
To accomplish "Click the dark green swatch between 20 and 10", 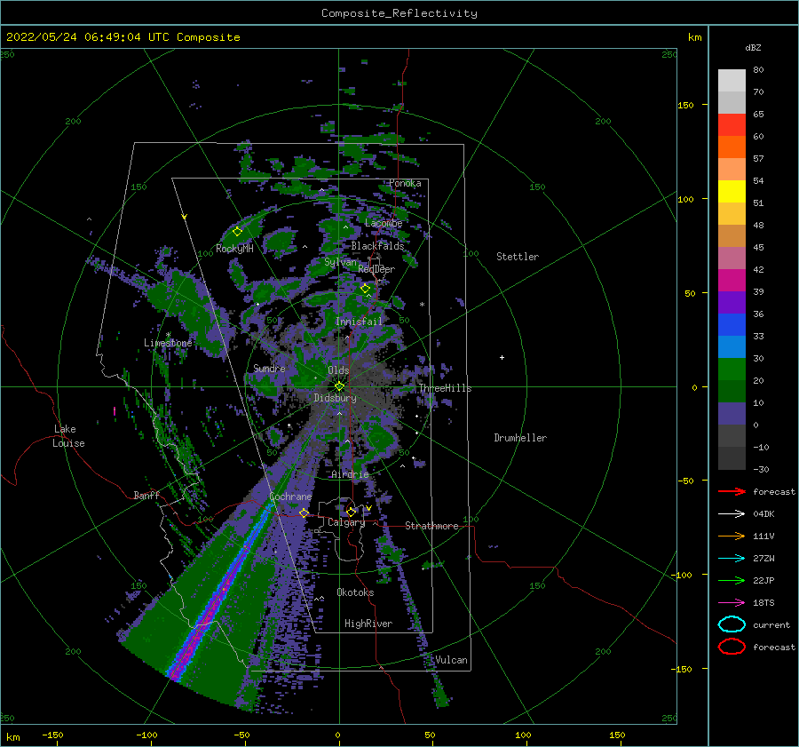I will 732,392.
